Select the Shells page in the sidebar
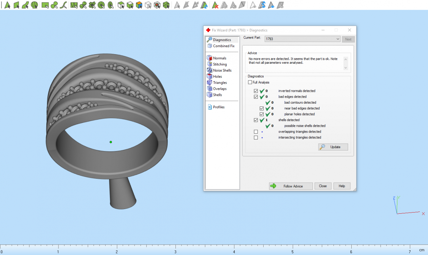Image resolution: width=428 pixels, height=255 pixels. [x=217, y=95]
